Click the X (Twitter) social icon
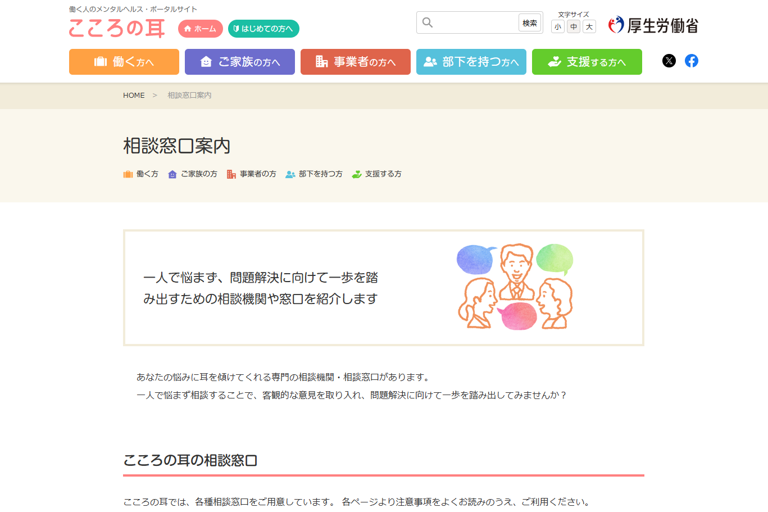The width and height of the screenshot is (768, 512). tap(669, 61)
